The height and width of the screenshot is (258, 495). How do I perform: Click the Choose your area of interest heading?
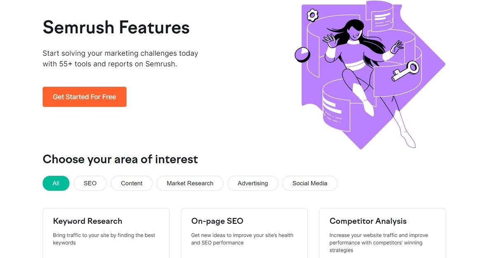pos(120,159)
